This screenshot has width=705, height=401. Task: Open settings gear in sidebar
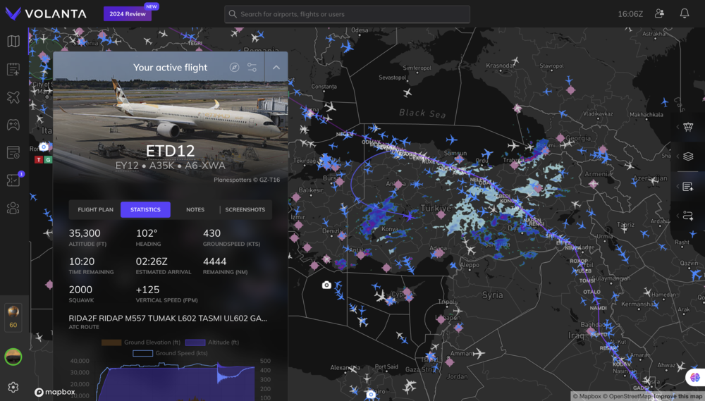[13, 387]
